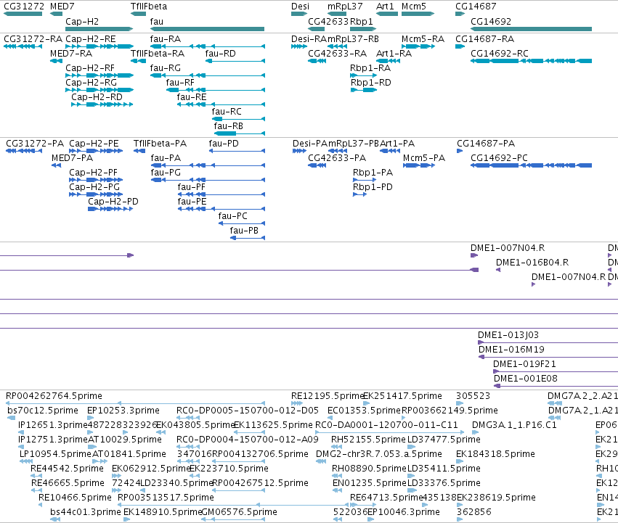Click EST EK184318.5prime
618x523 pixels.
click(x=495, y=454)
